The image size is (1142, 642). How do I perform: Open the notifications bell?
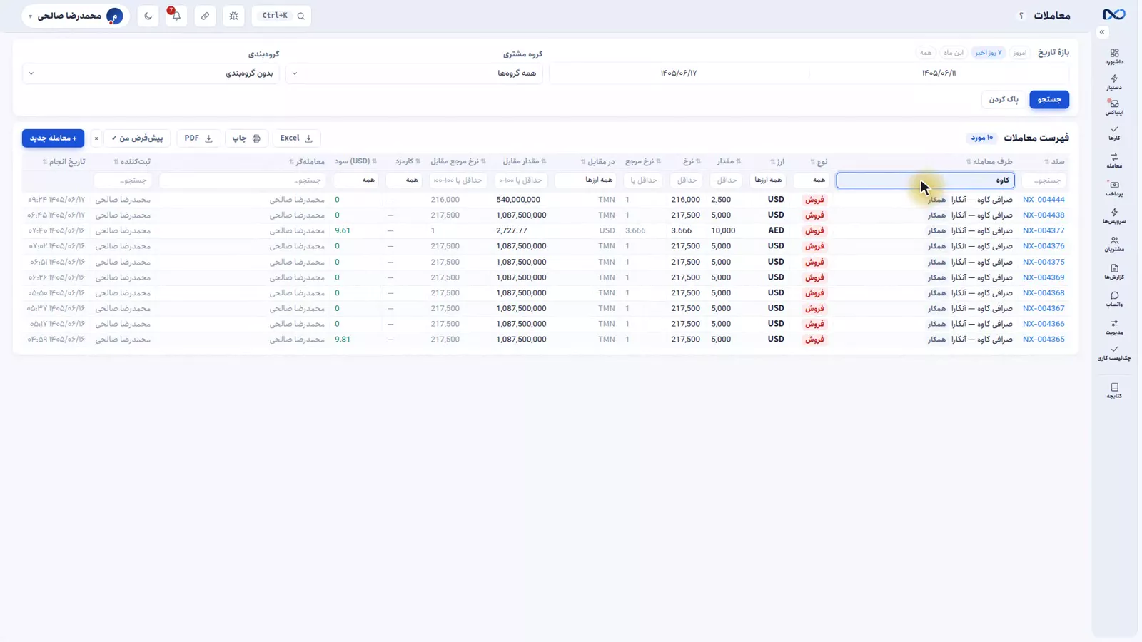(x=176, y=16)
